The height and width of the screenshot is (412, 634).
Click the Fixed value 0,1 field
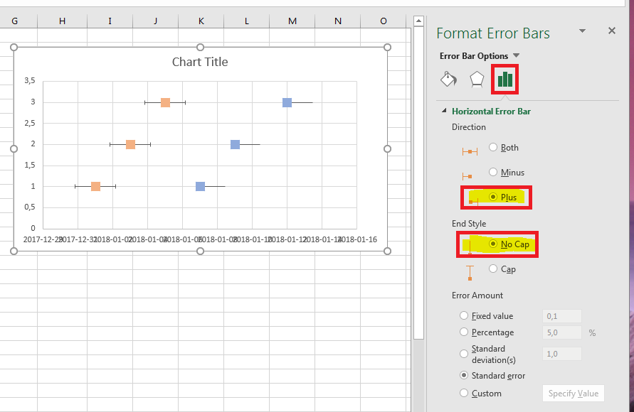point(562,316)
